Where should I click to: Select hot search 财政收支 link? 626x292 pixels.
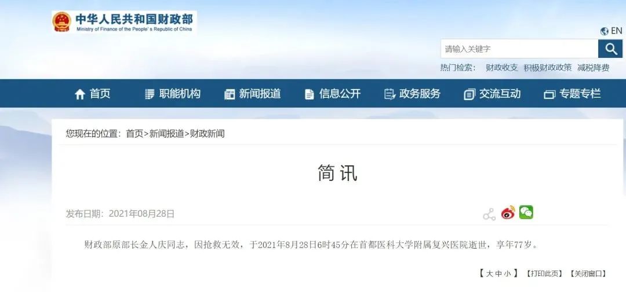pyautogui.click(x=501, y=68)
